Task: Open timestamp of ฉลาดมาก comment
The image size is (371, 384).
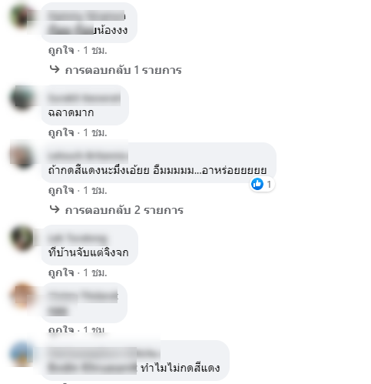Action: point(95,132)
